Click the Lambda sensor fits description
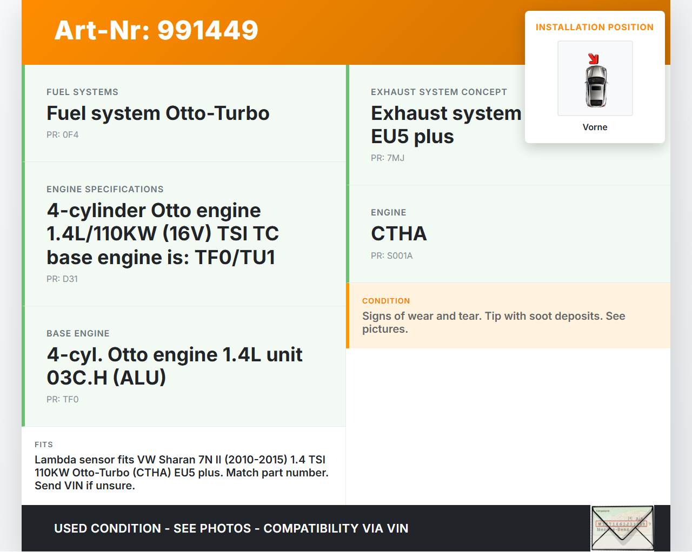 click(x=181, y=473)
